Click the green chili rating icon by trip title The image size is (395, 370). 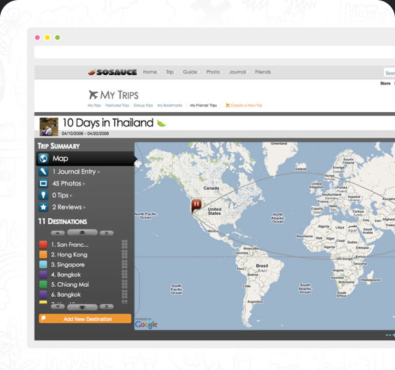[x=162, y=123]
